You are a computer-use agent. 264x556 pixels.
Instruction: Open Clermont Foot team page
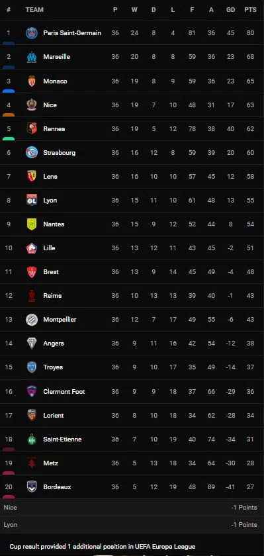point(64,391)
